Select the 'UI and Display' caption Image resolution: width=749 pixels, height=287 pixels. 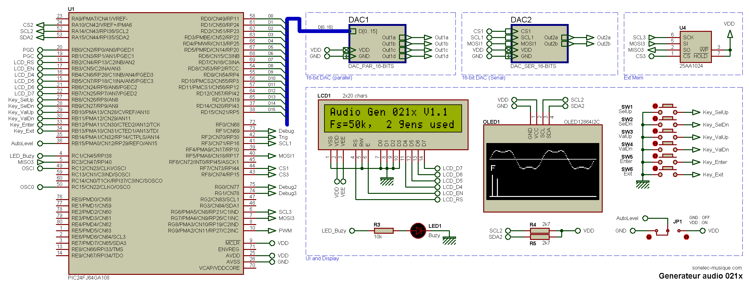tap(322, 258)
